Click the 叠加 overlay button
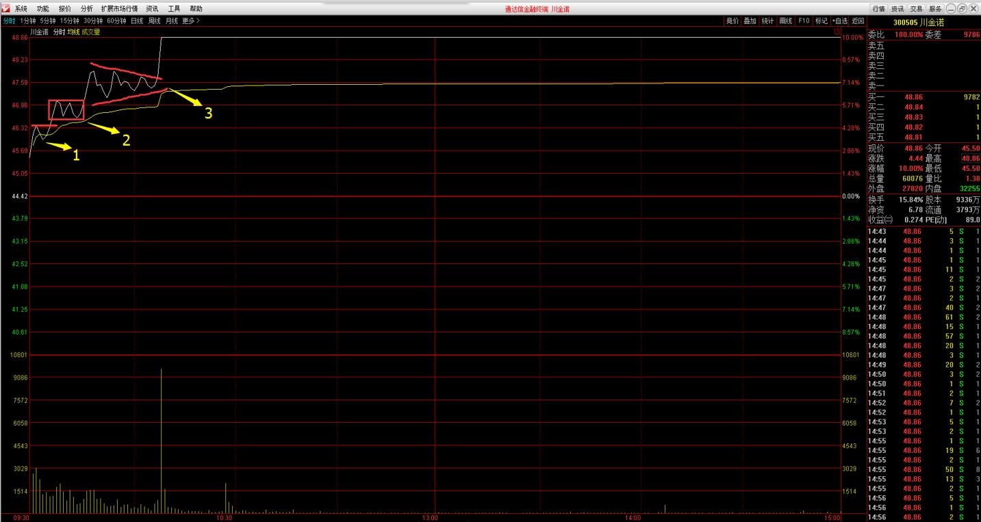 coord(750,21)
